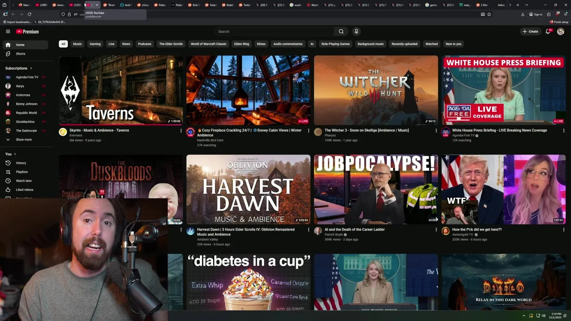Open Republic World subscription in sidebar
The height and width of the screenshot is (321, 571).
(x=25, y=113)
